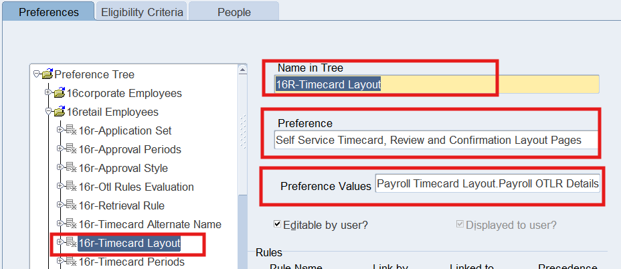
Task: Click the 16r-Retrieval Rule node icon
Action: [x=71, y=206]
